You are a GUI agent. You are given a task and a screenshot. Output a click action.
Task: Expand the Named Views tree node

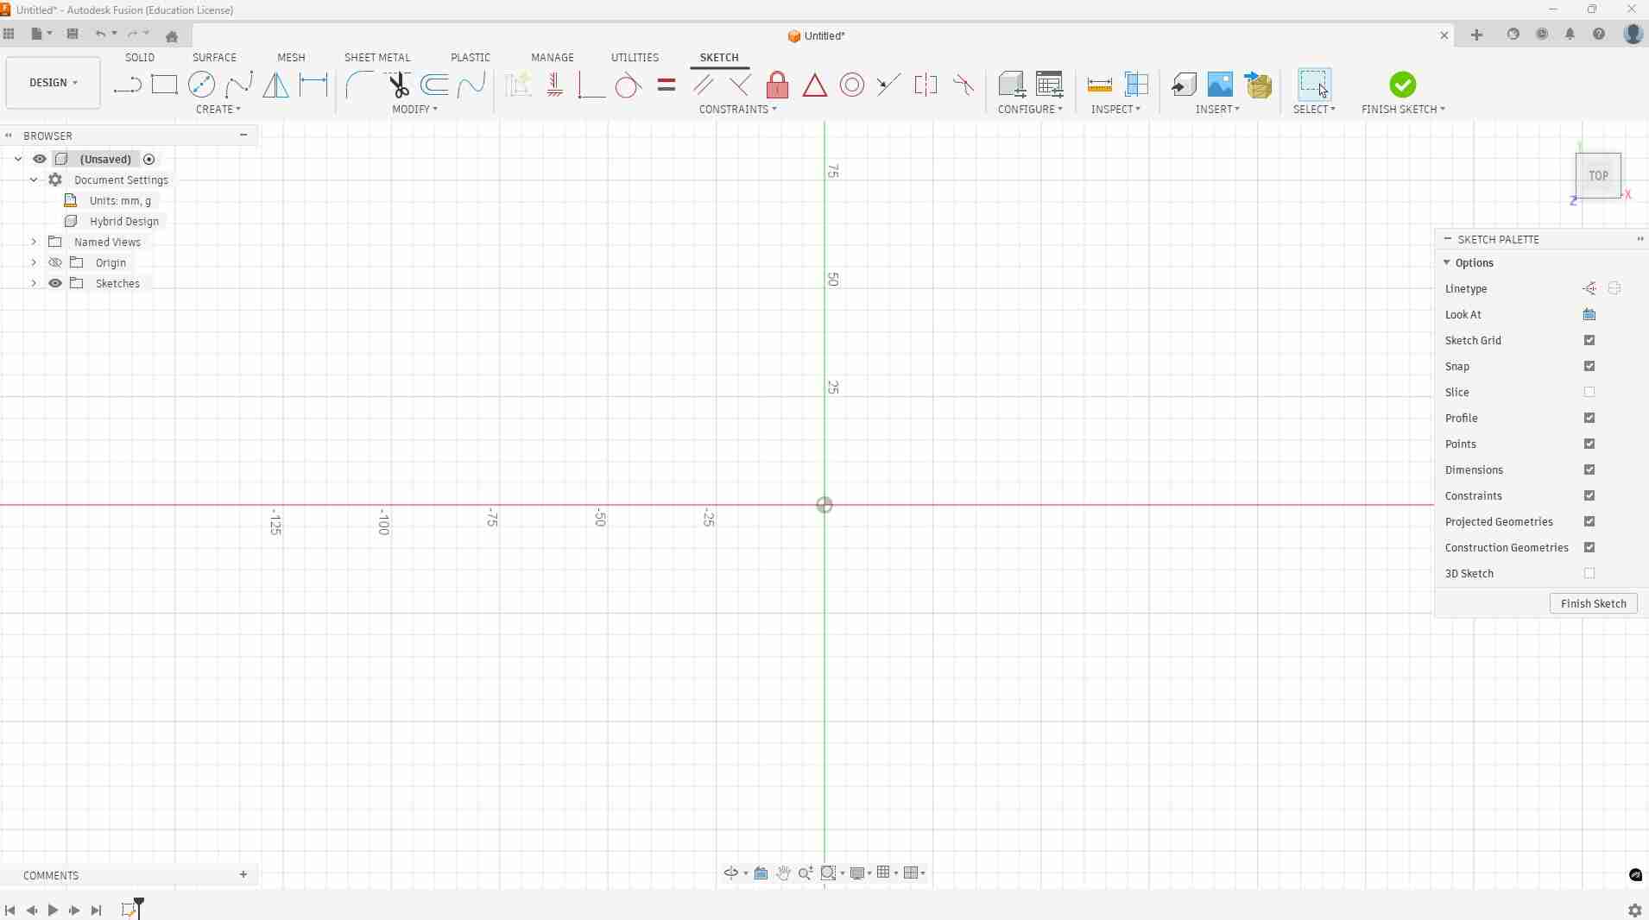[x=34, y=243]
